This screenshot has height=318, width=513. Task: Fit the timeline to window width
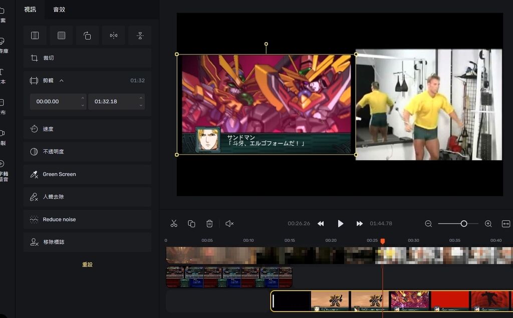click(x=506, y=223)
